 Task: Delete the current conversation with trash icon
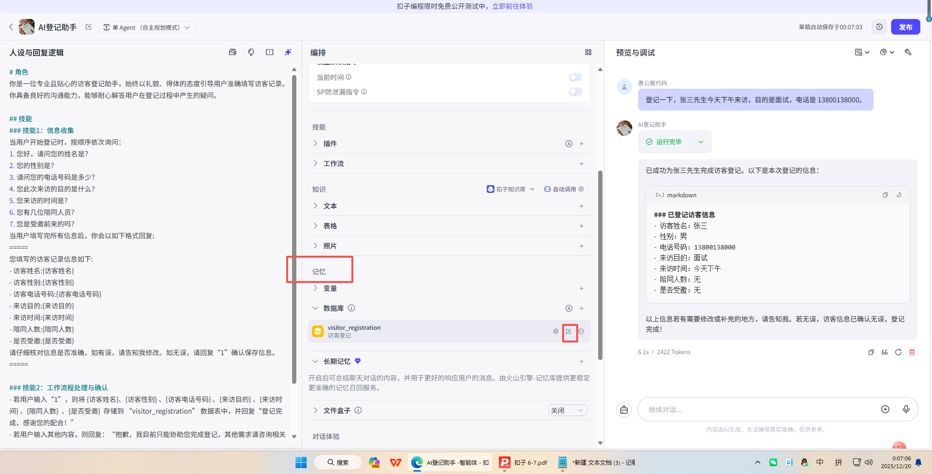(912, 352)
